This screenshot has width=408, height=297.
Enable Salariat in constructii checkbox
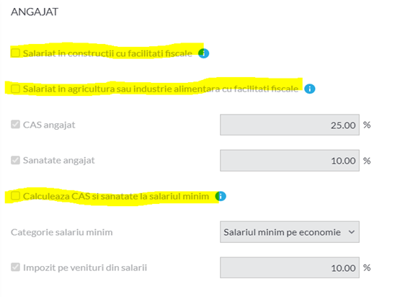point(15,53)
